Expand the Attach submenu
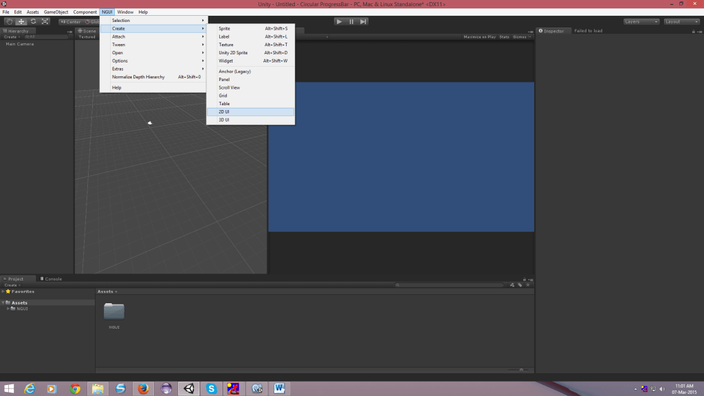This screenshot has height=396, width=704. pyautogui.click(x=153, y=36)
